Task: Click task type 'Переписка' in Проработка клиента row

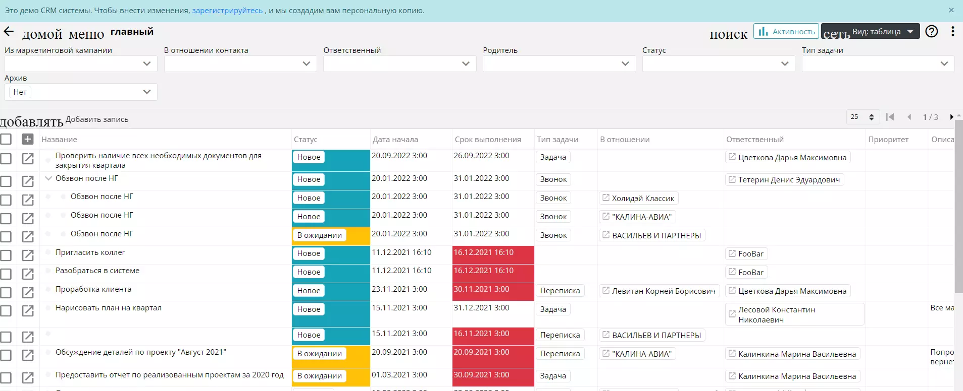Action: 560,291
